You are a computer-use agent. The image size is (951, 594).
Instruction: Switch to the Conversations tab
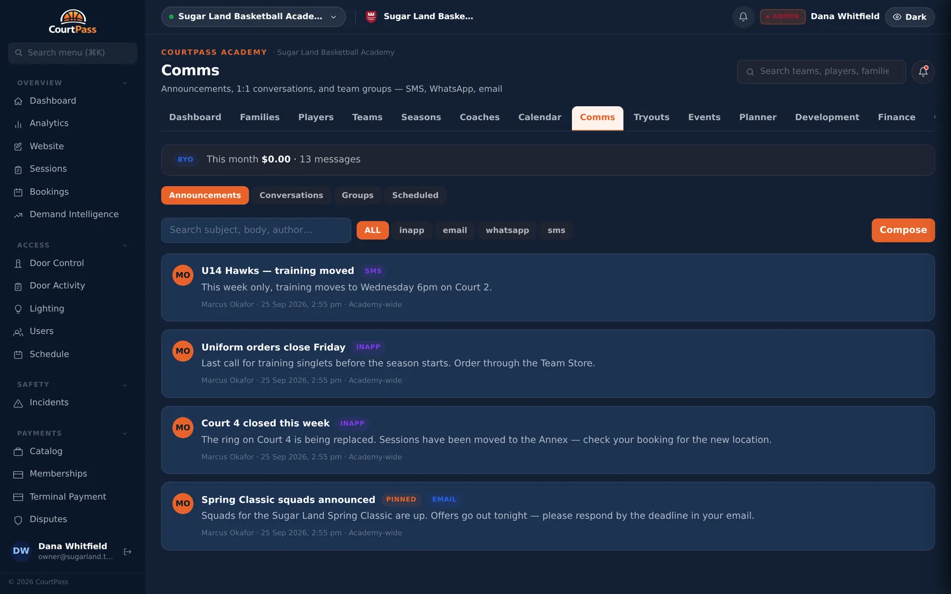291,195
